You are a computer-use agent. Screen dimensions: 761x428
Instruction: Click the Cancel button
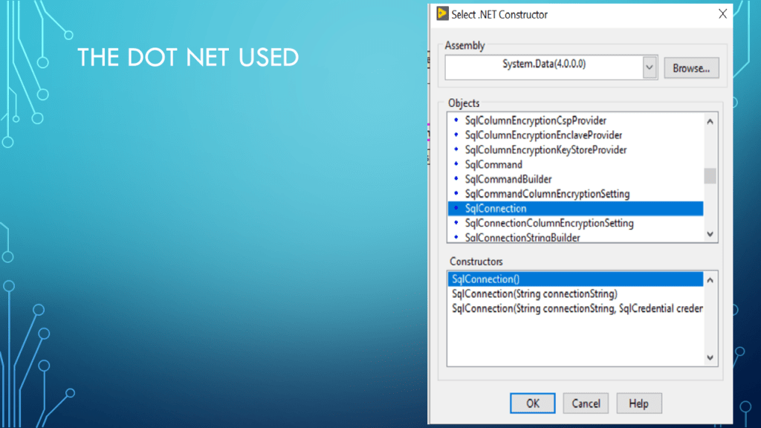point(586,403)
